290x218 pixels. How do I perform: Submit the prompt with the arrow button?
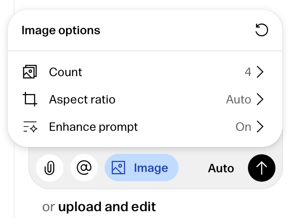(262, 168)
